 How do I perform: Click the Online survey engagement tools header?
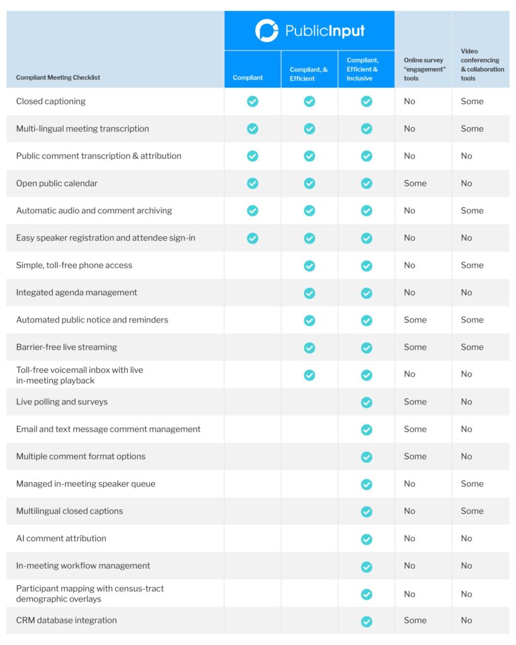tap(423, 69)
